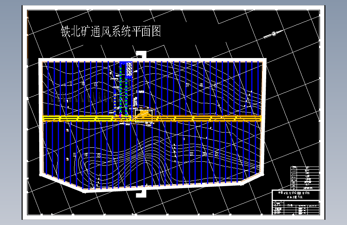This screenshot has width=347, height=225.
Task: Click the white bracket mark above the mine boundary
Action: (141, 54)
